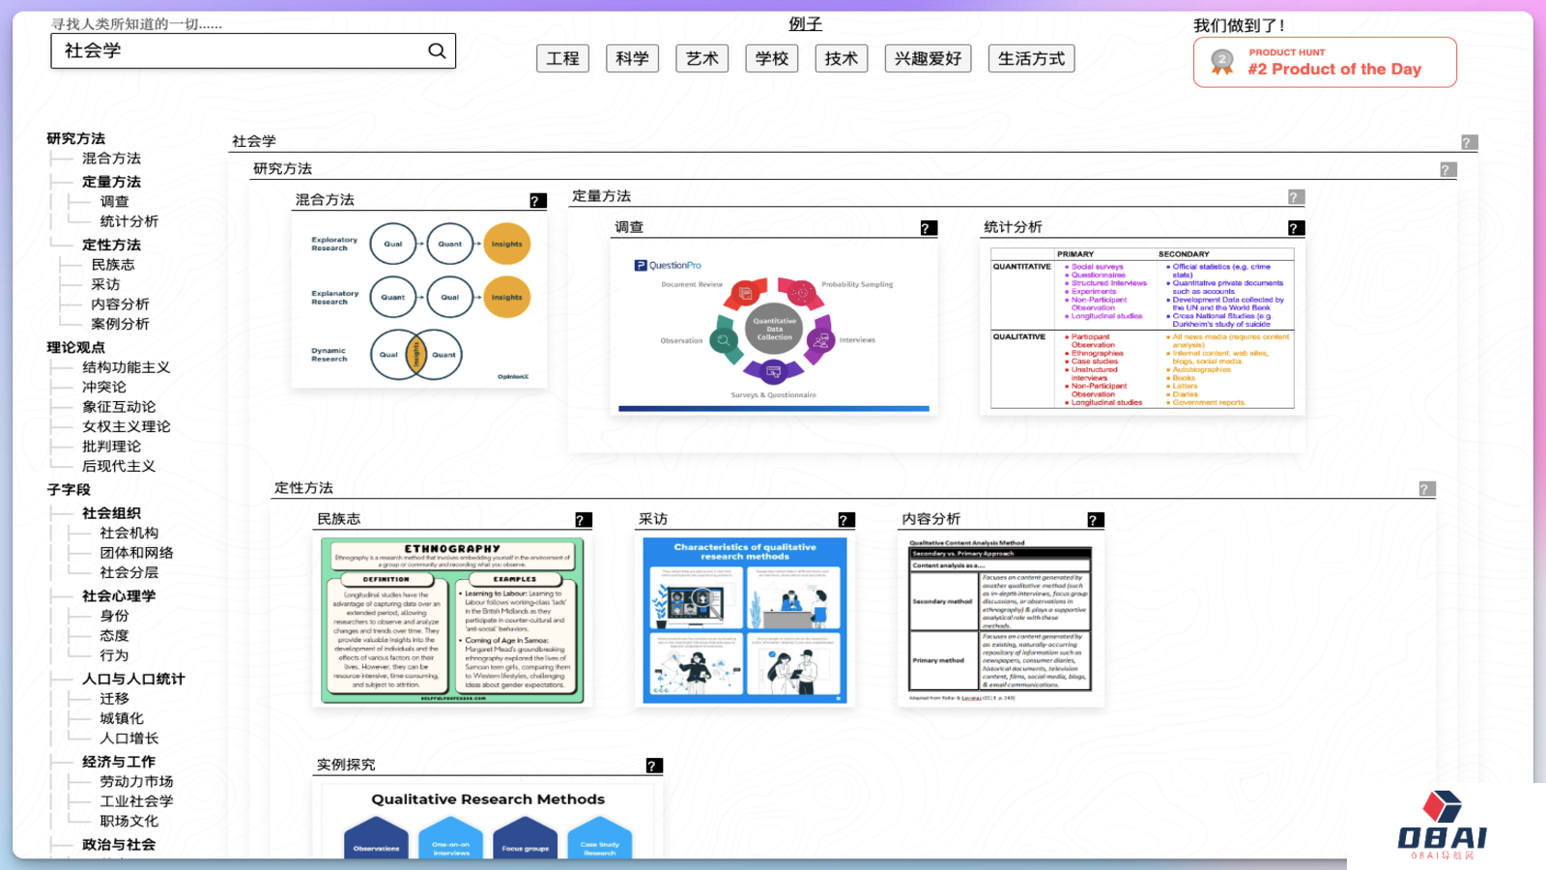Click the question mark next to 采访
Viewport: 1546px width, 870px height.
coord(845,520)
